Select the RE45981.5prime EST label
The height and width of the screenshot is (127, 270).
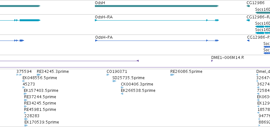click(40, 110)
